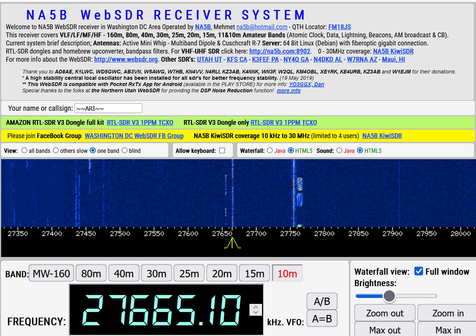
Task: Switch Waterfall to Java mode
Action: click(270, 151)
